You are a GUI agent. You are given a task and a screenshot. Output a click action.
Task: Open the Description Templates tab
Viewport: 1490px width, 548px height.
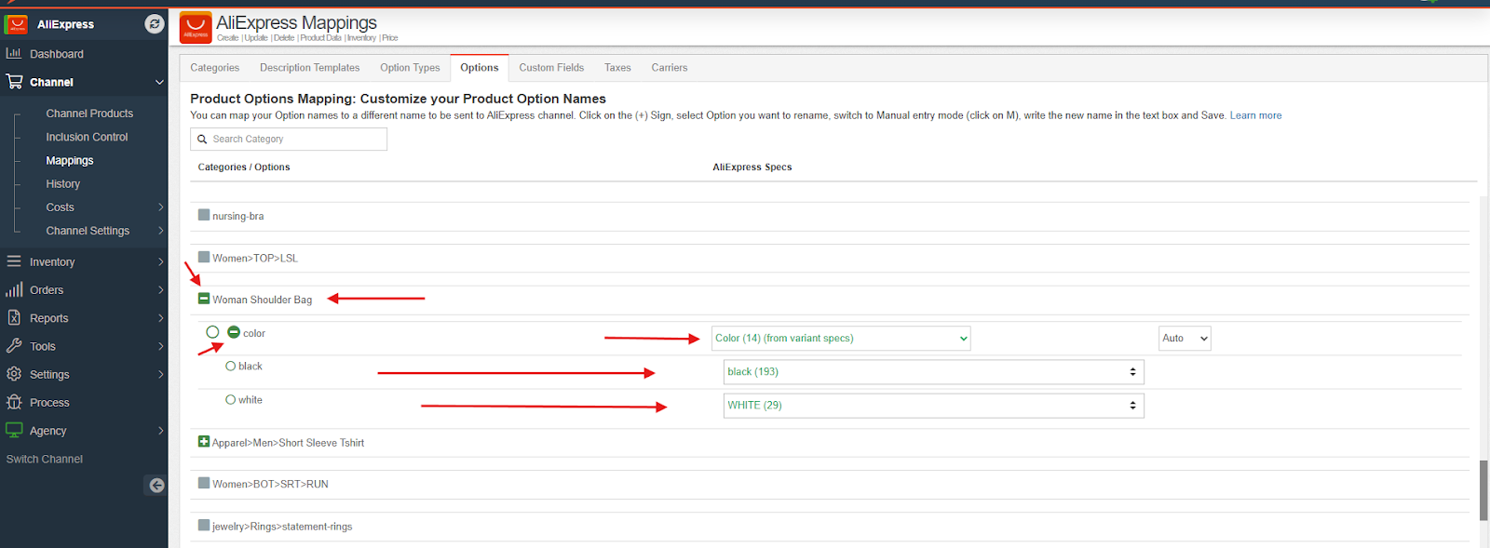pyautogui.click(x=310, y=68)
